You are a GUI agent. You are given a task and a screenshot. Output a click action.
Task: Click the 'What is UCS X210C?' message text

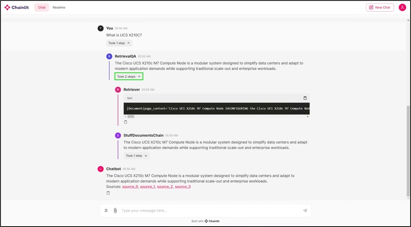(124, 35)
